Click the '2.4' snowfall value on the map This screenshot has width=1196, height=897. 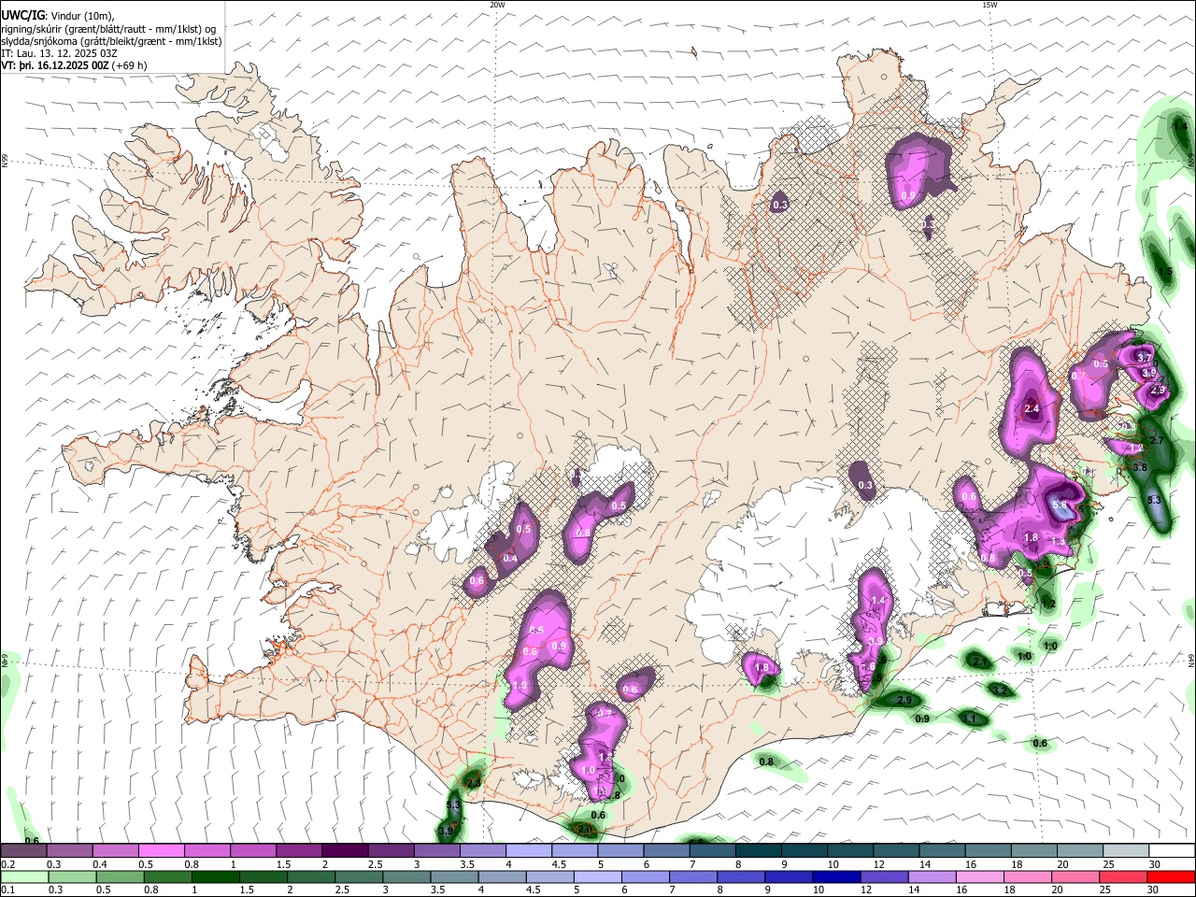1032,409
